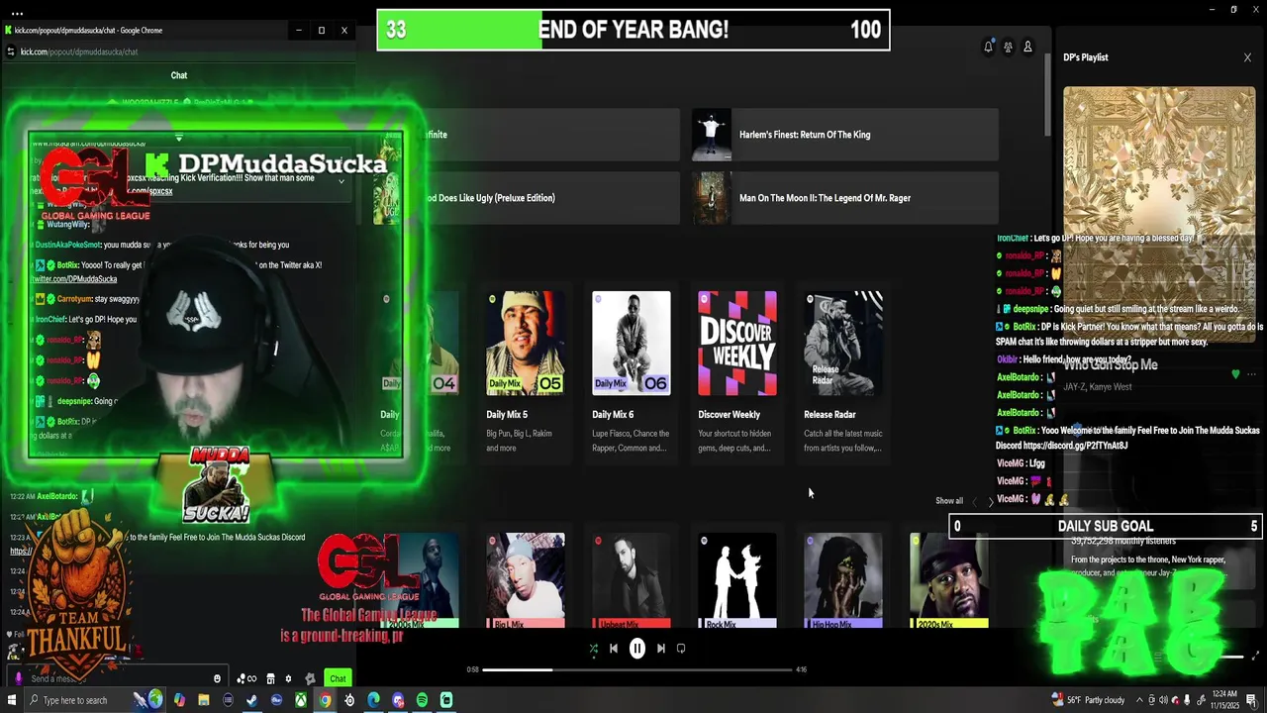
Task: Open the emoji picker in Kick chat
Action: [217, 678]
